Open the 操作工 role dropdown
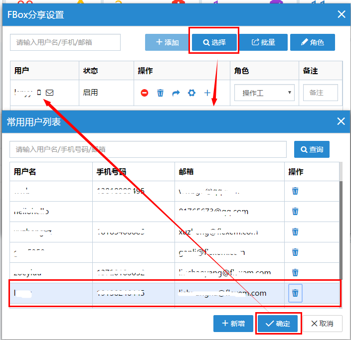 (264, 93)
